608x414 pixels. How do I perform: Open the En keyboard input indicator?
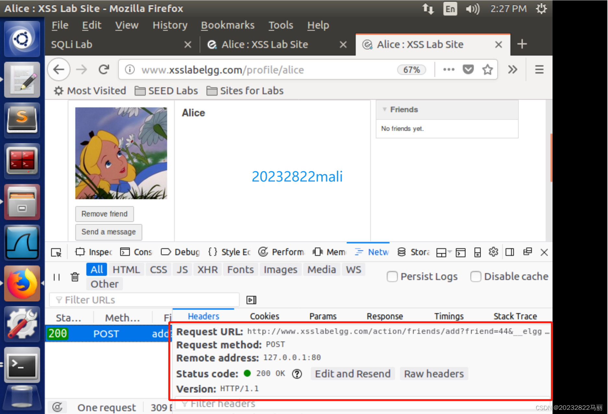pyautogui.click(x=450, y=9)
